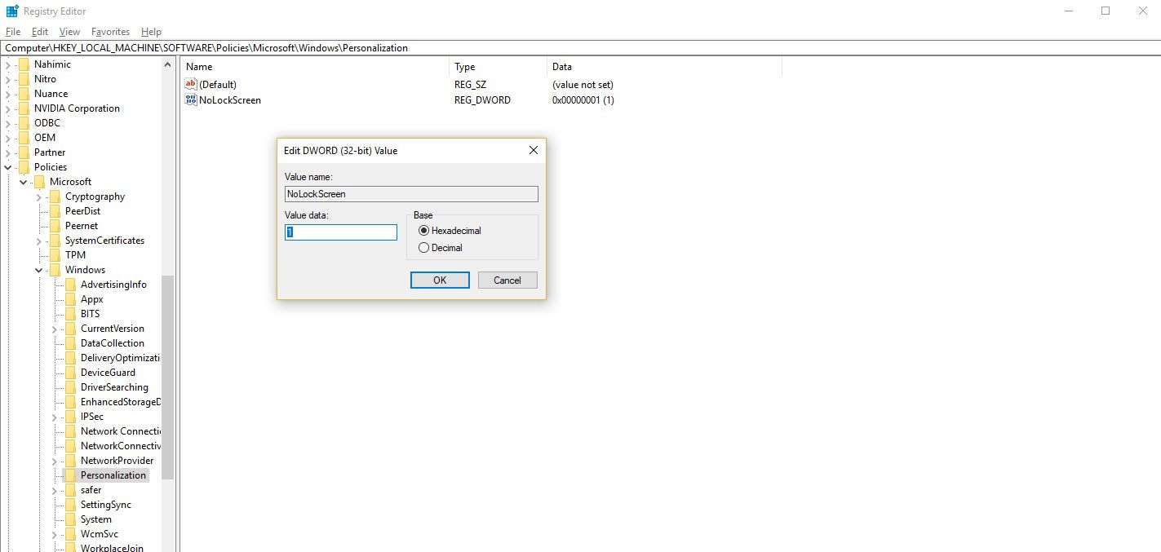Click the Registry Editor app icon in title bar
The width and height of the screenshot is (1161, 552).
point(12,11)
